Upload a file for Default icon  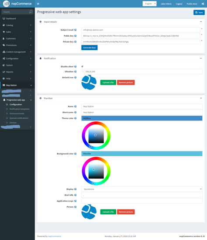(108, 82)
